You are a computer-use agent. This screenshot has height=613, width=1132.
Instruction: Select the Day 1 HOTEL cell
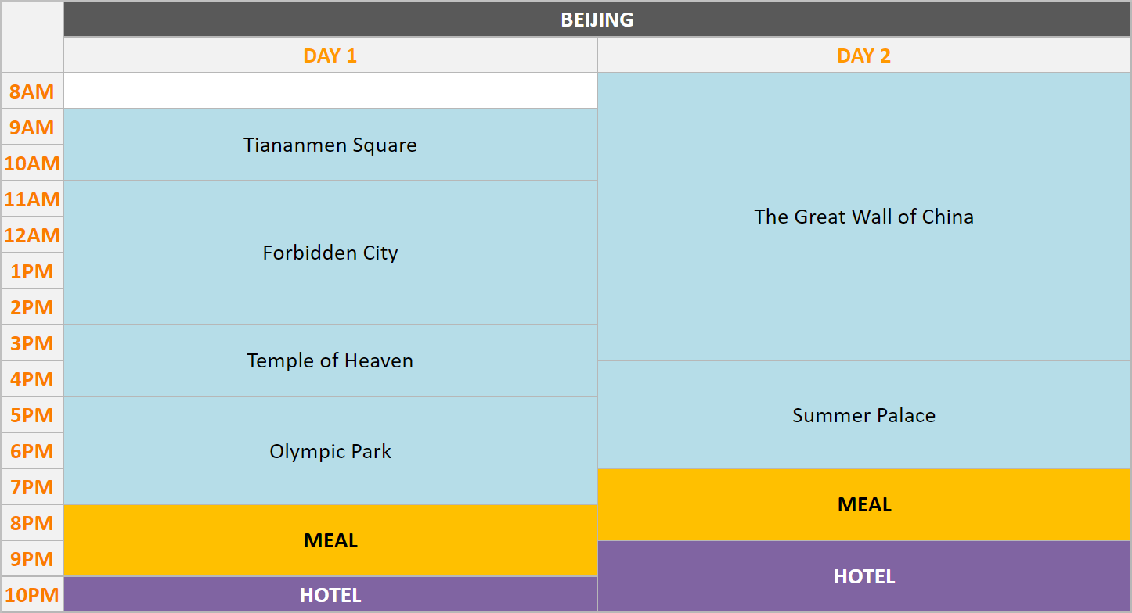[x=330, y=595]
